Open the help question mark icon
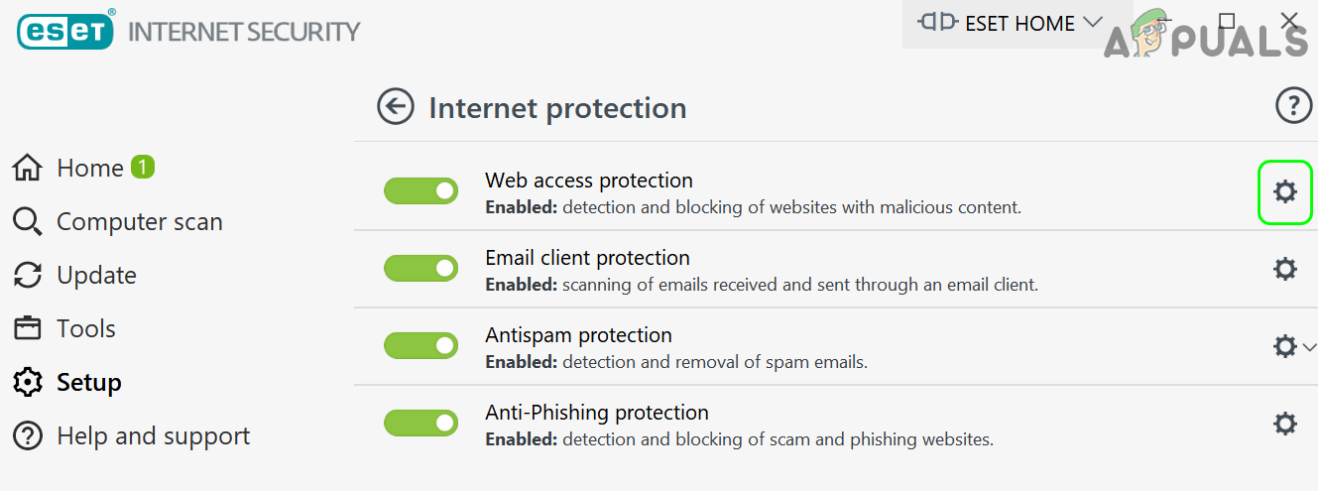 1293,105
